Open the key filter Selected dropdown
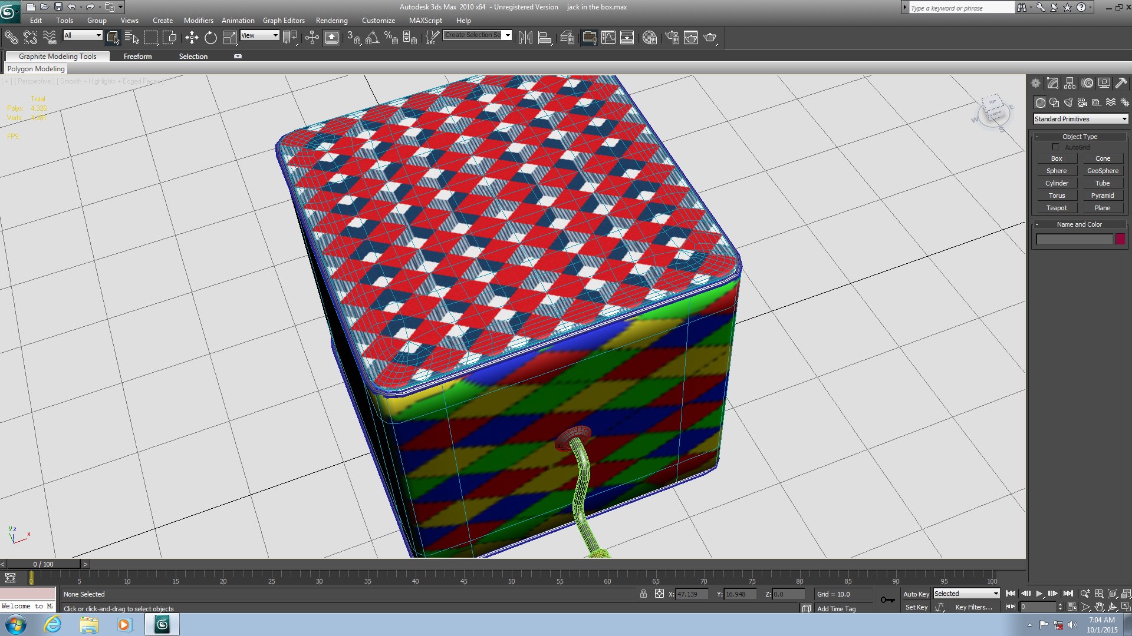This screenshot has height=636, width=1132. point(966,594)
